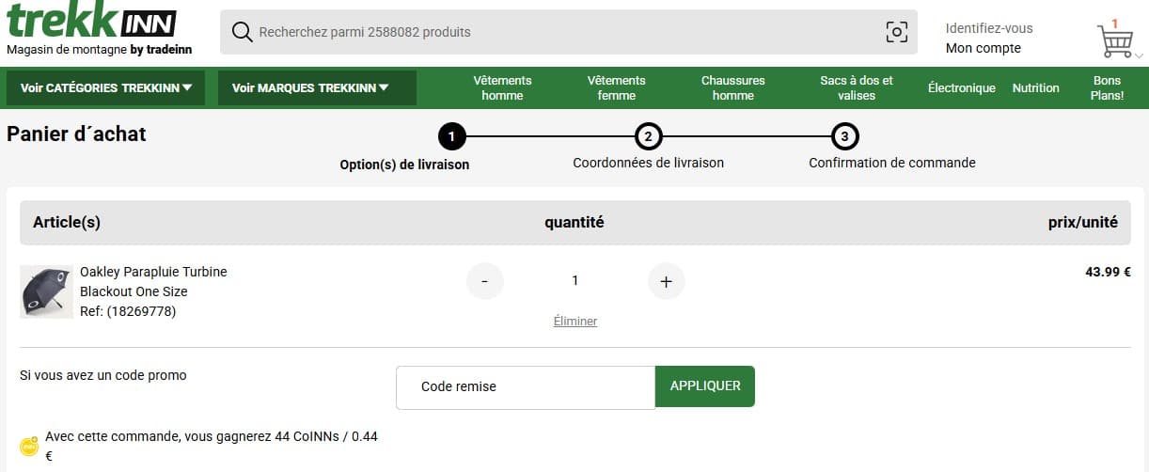Focus the Code remise field
The width and height of the screenshot is (1149, 472).
pyautogui.click(x=525, y=387)
